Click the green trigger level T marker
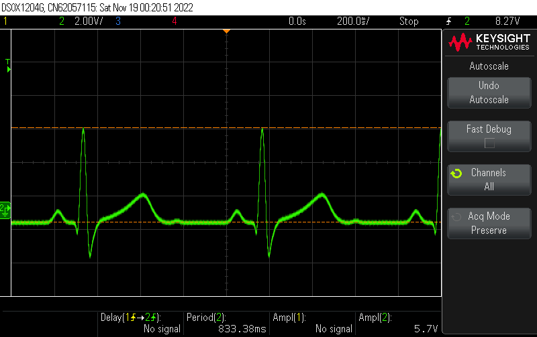 pyautogui.click(x=8, y=66)
